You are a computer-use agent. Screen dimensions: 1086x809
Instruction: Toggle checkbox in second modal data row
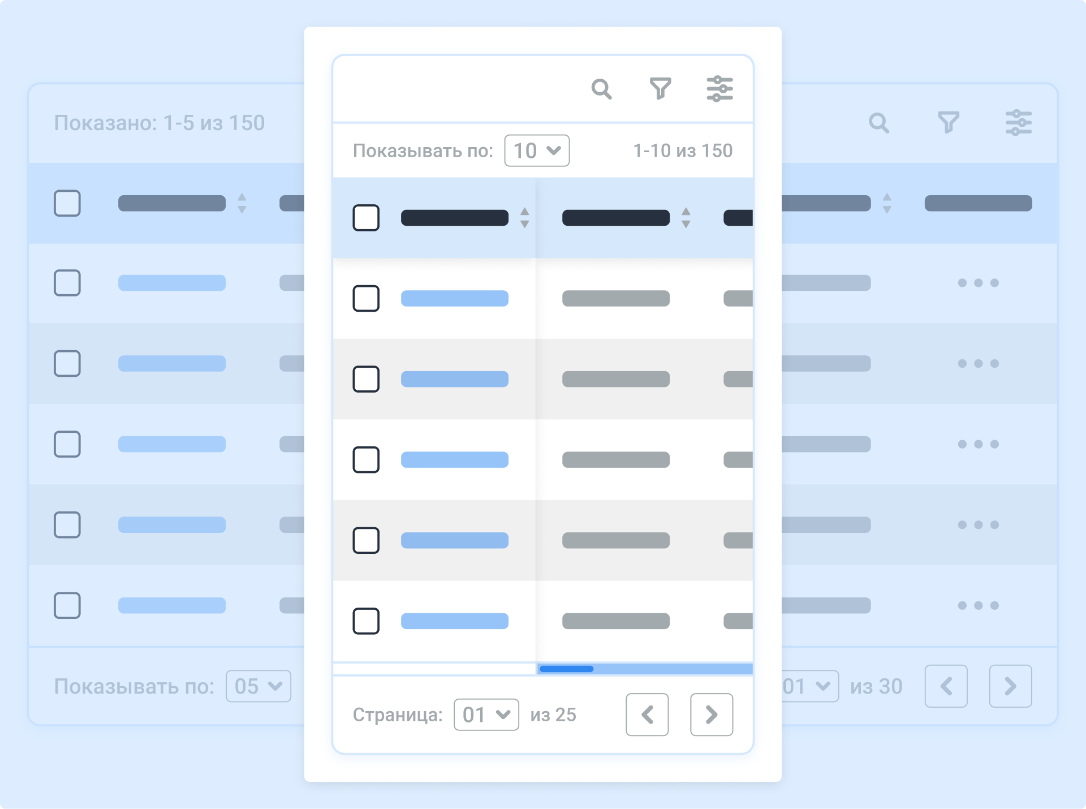(x=365, y=378)
